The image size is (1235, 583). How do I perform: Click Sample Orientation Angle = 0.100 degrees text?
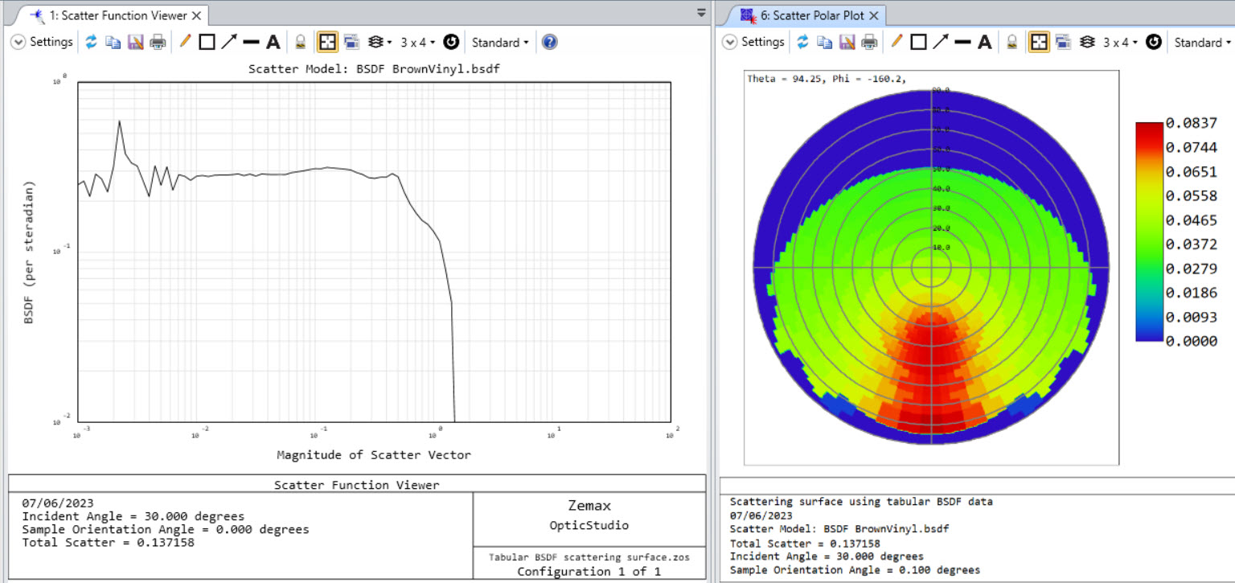855,570
